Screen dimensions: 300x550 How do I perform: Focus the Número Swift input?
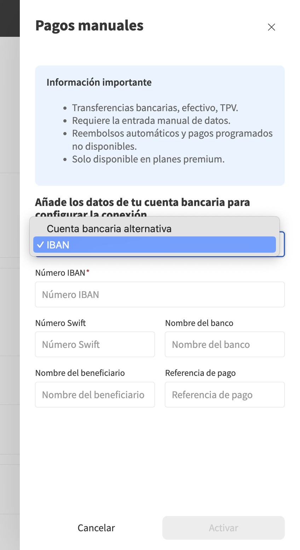point(95,344)
